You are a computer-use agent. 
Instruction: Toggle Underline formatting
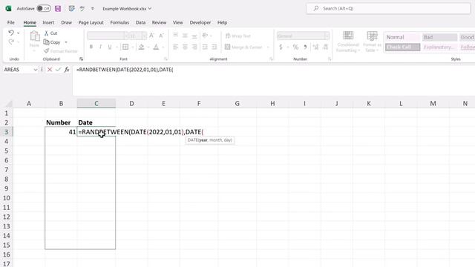(110, 47)
